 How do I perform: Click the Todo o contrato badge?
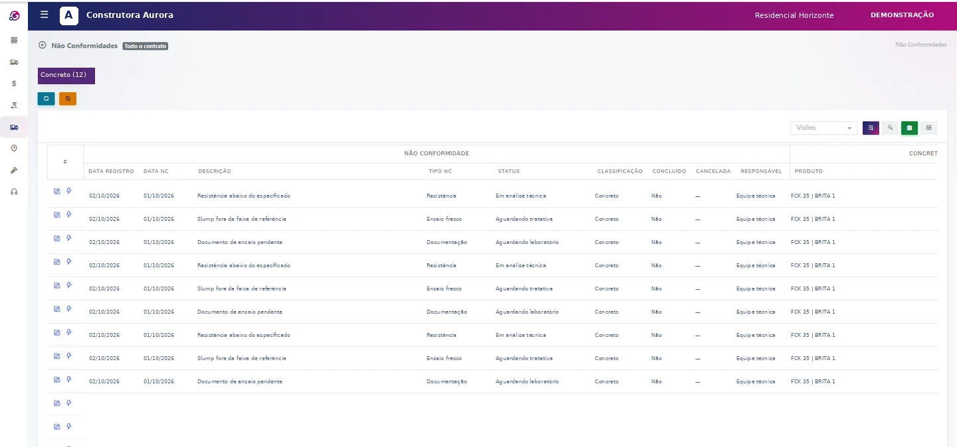146,46
